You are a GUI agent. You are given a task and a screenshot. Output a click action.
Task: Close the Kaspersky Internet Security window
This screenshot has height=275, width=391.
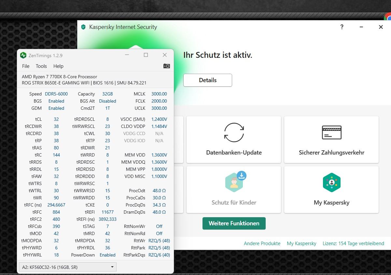tap(381, 27)
